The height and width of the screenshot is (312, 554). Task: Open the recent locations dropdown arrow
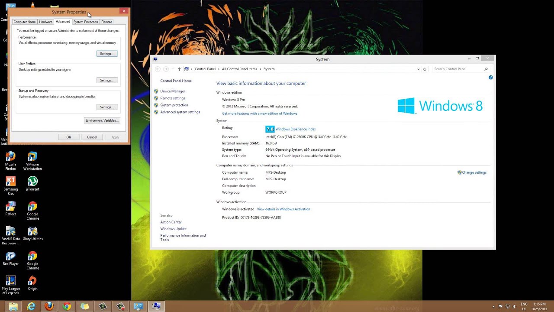tap(173, 69)
